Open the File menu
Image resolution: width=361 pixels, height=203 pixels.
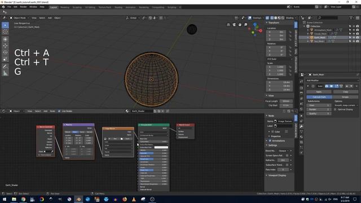(9, 7)
